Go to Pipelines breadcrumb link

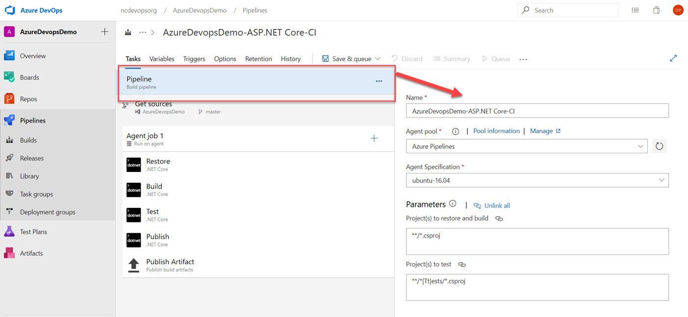255,10
